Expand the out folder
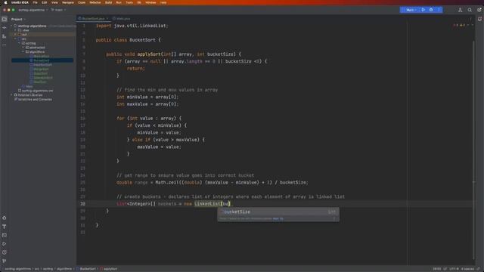 pyautogui.click(x=15, y=35)
